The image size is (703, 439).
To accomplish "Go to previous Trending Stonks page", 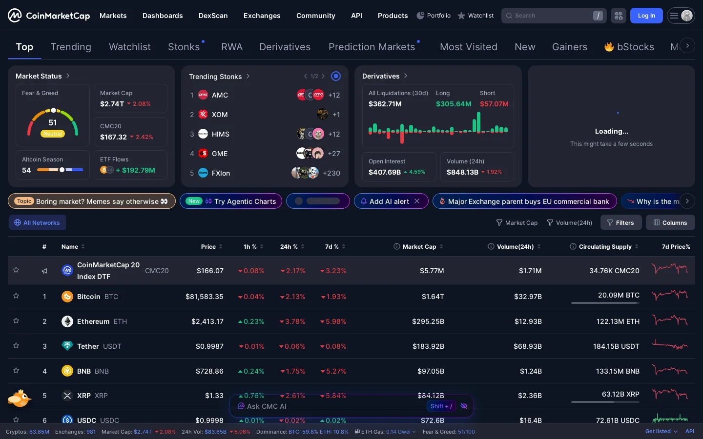I will click(306, 76).
